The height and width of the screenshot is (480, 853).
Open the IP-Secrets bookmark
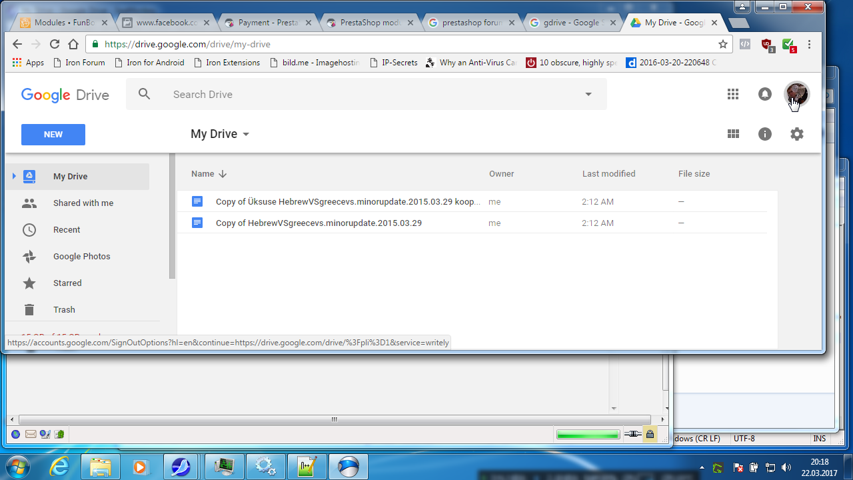pos(393,63)
